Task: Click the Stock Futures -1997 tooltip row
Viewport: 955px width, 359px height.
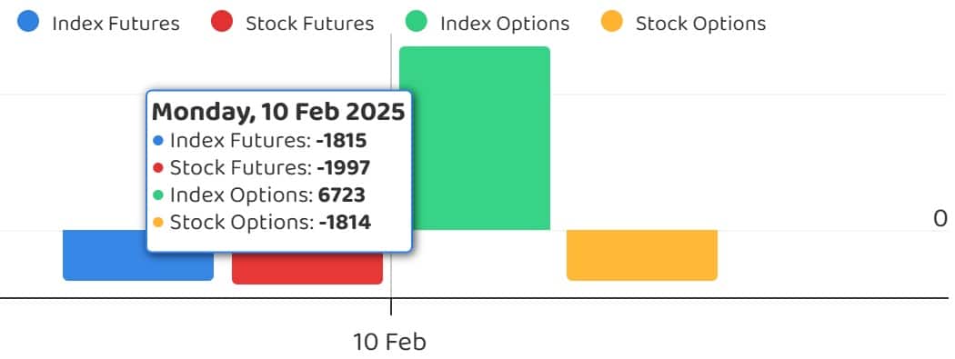Action: tap(261, 168)
